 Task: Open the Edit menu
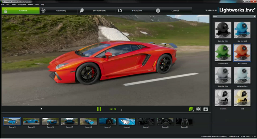[x=7, y=5]
